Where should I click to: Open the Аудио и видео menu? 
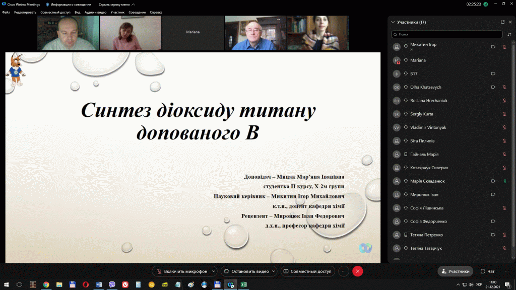[x=95, y=12]
